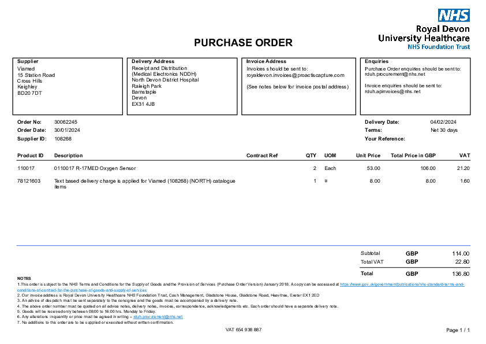
Task: Click the Unit Price column header
Action: (368, 156)
